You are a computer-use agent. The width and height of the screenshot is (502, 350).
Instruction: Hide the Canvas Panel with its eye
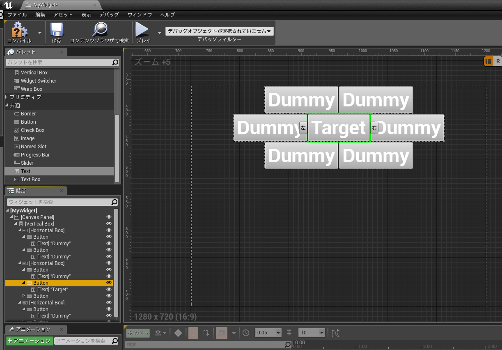pos(109,217)
